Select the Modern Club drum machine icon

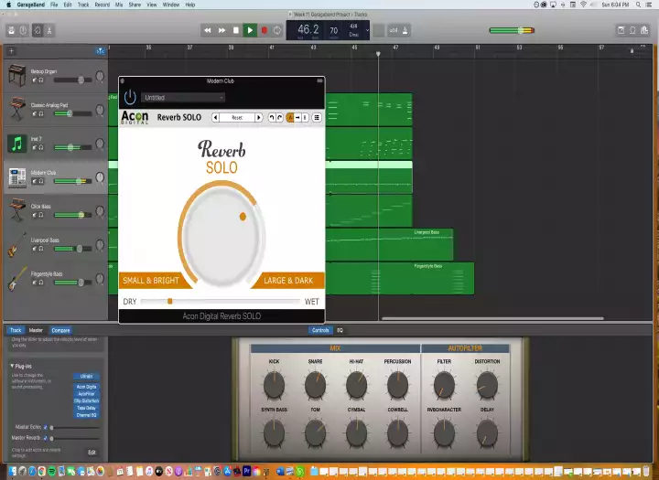pos(16,177)
